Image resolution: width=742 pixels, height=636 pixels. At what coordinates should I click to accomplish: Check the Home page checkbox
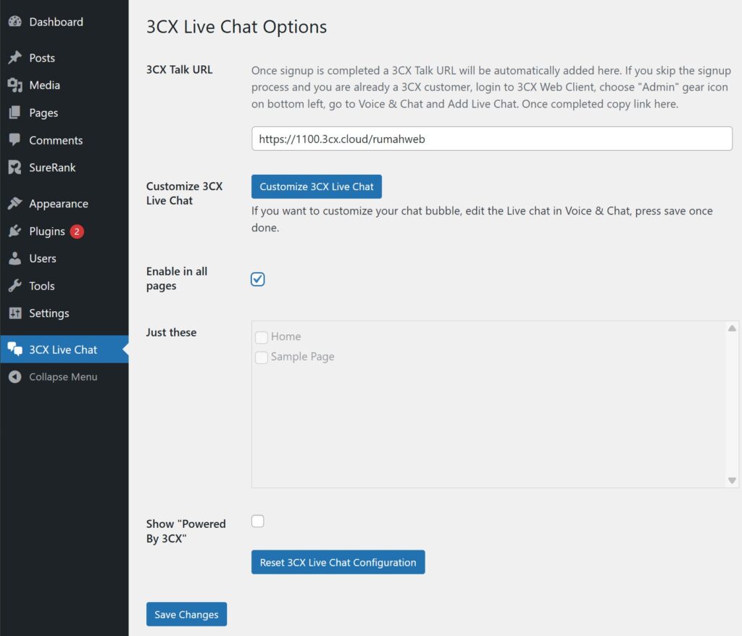click(262, 337)
